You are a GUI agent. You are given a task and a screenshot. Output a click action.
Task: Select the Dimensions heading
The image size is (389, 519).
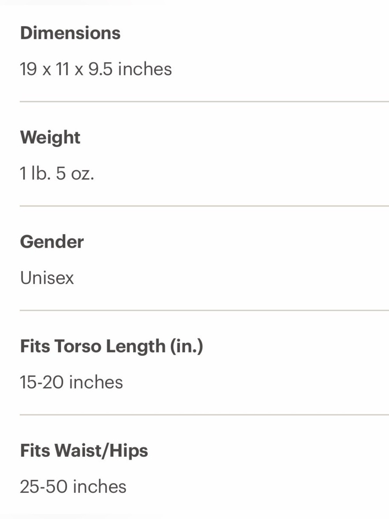(x=70, y=33)
